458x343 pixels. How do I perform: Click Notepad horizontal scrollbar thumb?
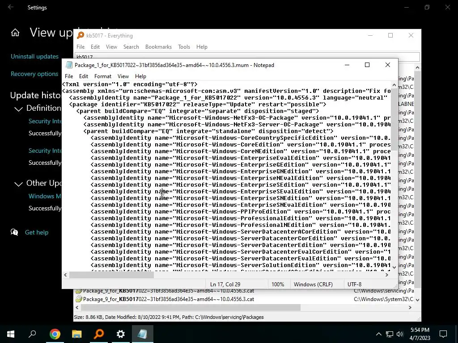click(111, 275)
